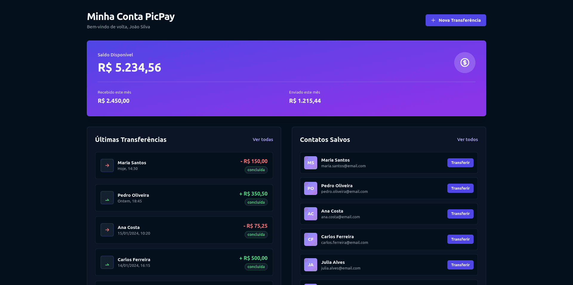Click Julia Alves contact name
573x285 pixels.
(x=333, y=262)
